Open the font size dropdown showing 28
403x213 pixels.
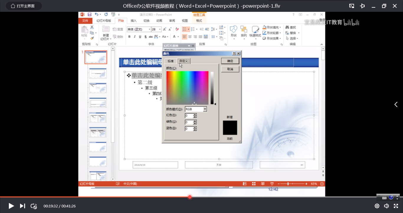[160, 29]
